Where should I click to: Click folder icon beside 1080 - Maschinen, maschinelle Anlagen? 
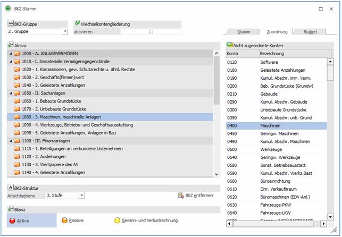click(16, 116)
